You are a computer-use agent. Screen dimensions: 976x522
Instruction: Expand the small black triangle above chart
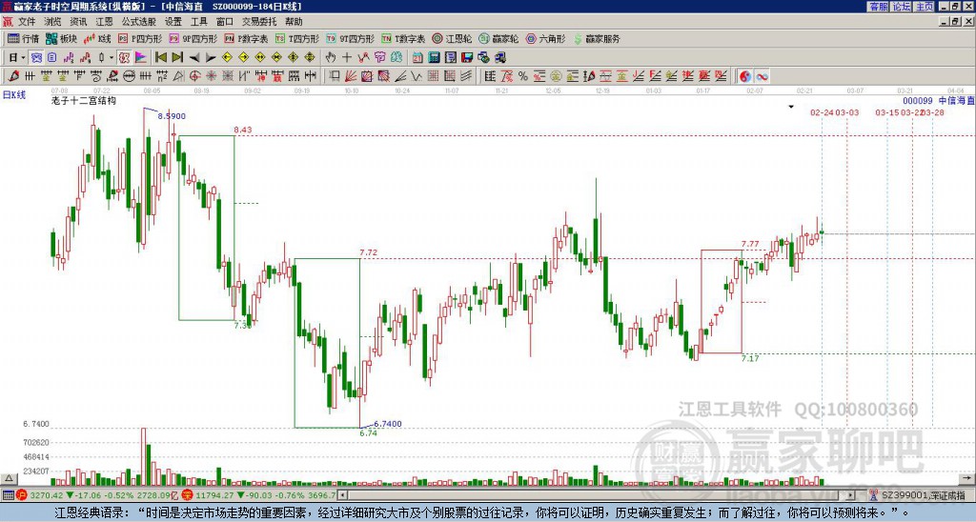point(792,107)
